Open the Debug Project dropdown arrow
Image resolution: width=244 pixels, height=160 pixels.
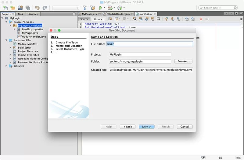pos(114,8)
